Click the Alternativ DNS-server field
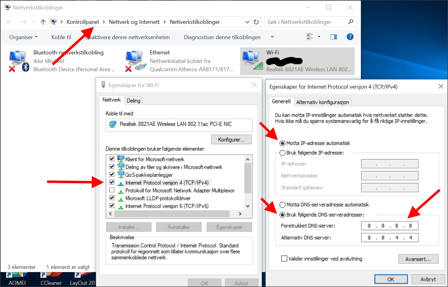This screenshot has width=448, height=287. coord(390,237)
